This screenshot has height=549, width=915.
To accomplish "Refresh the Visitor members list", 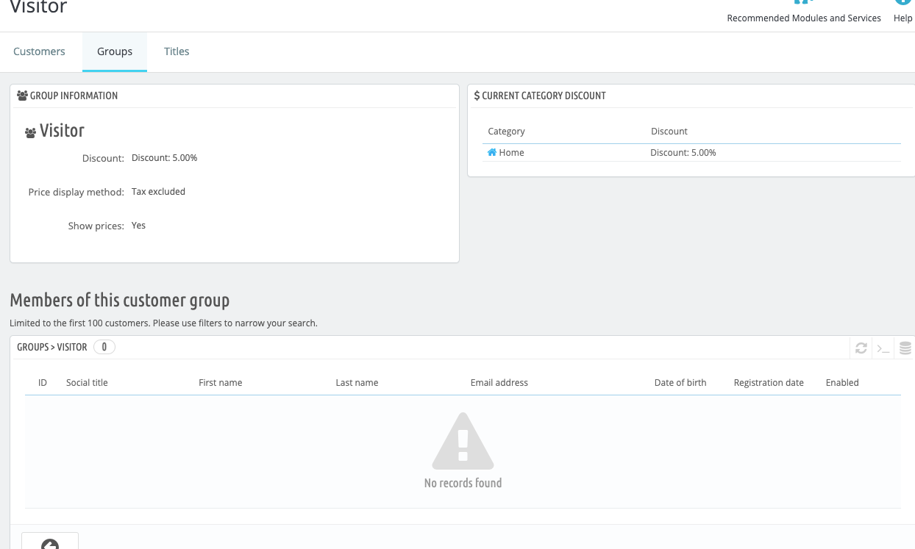I will click(861, 348).
